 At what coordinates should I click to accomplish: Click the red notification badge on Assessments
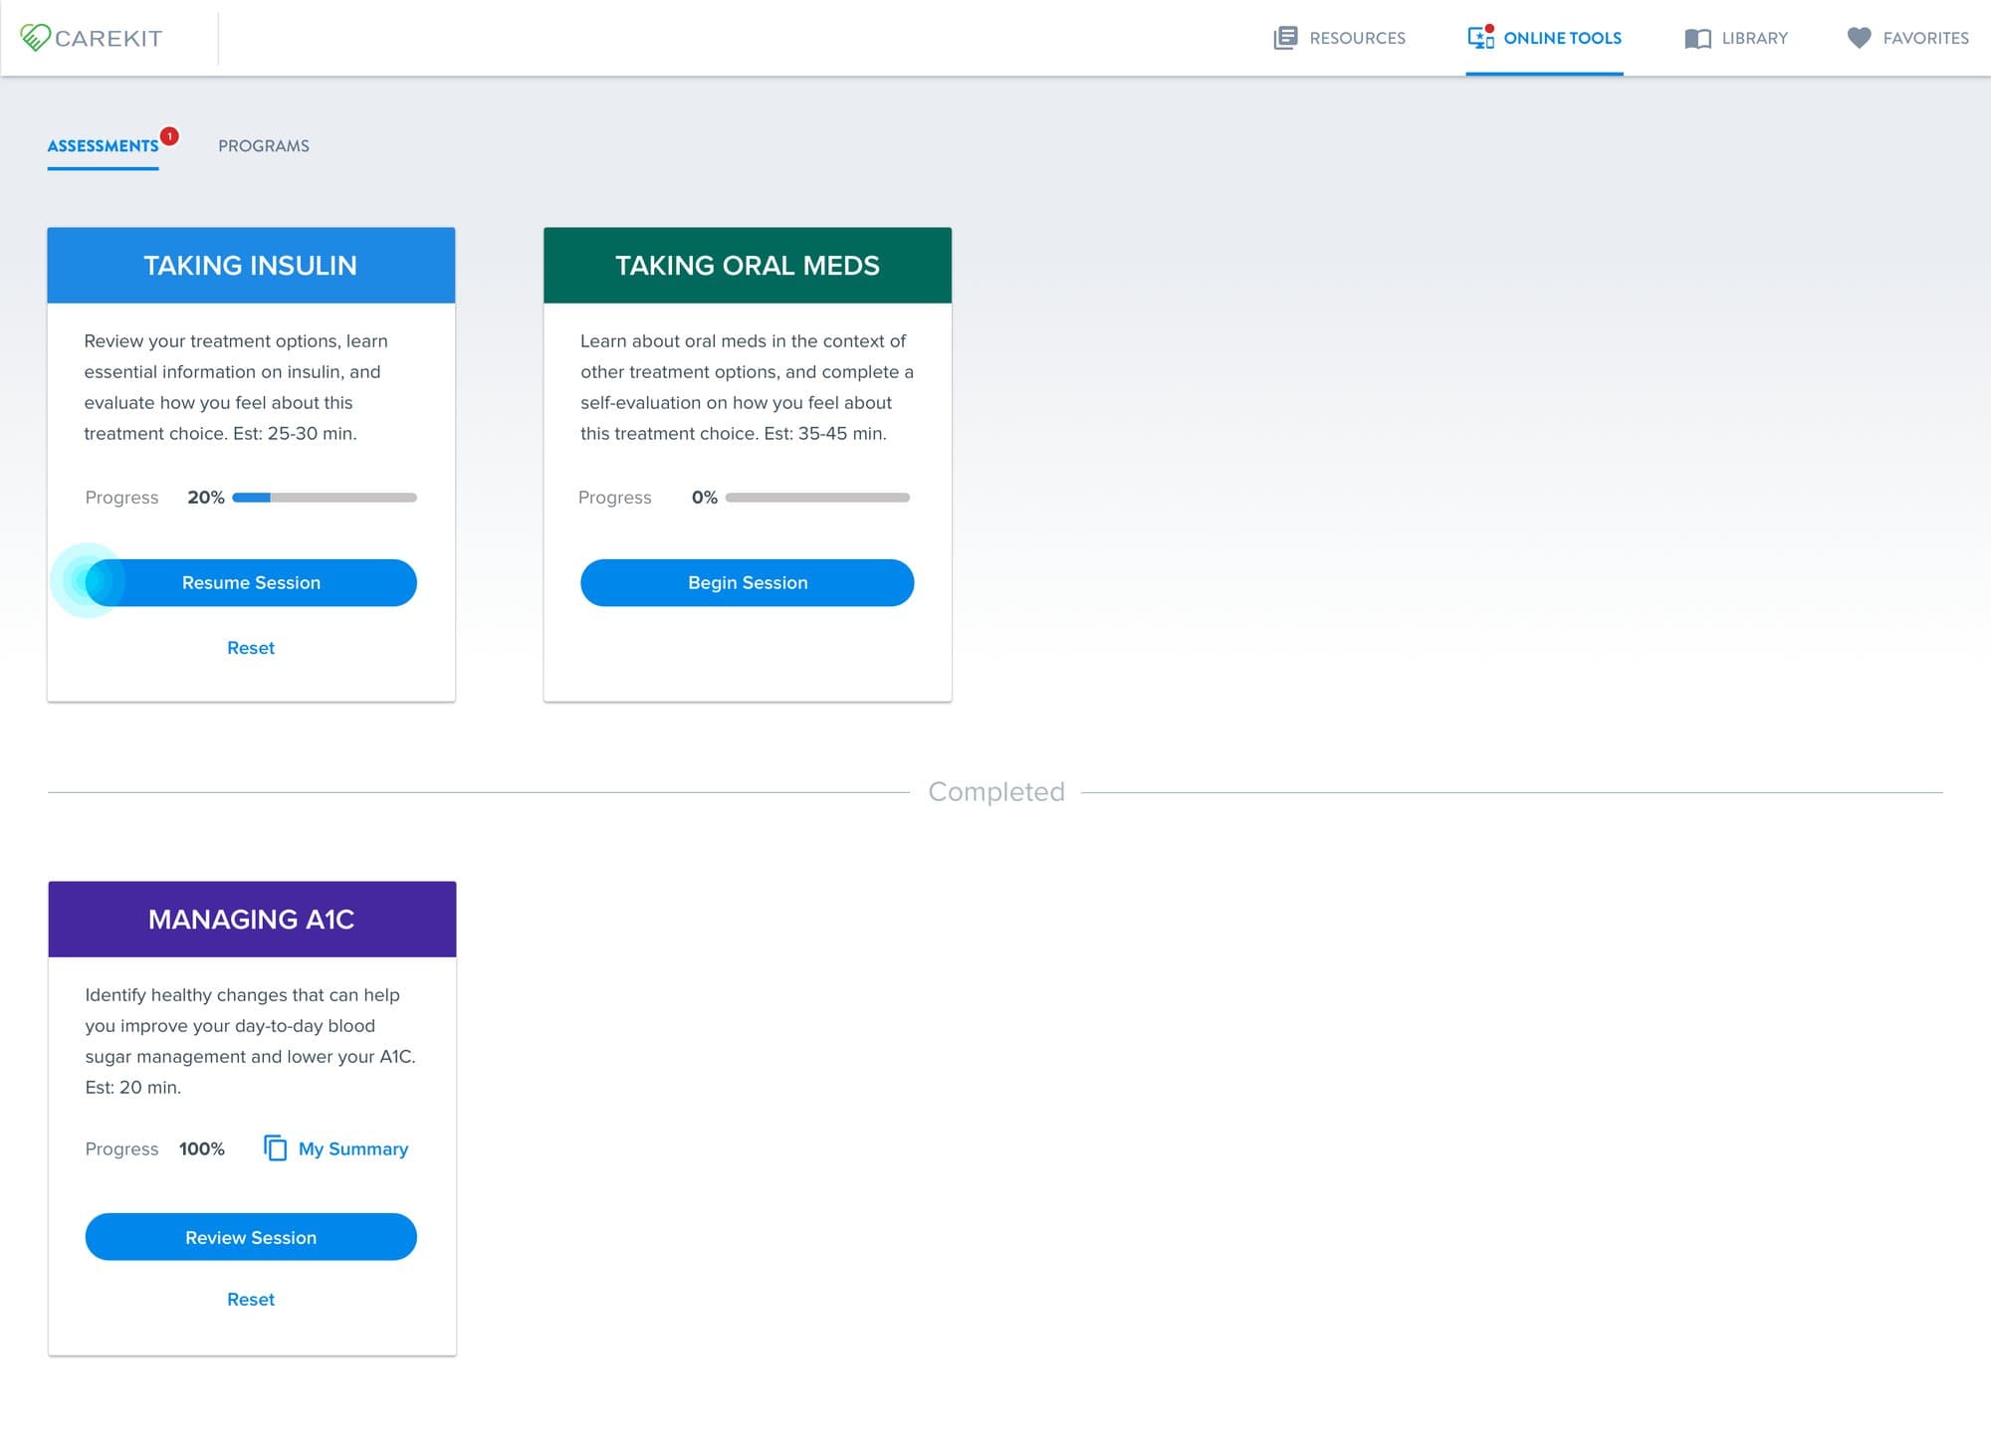170,136
